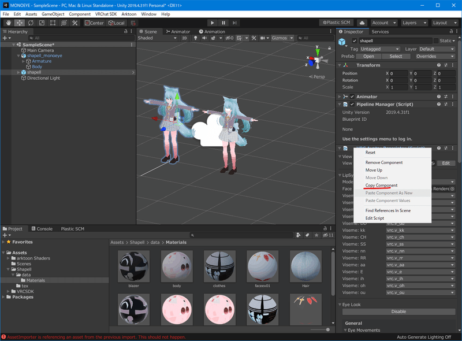The width and height of the screenshot is (462, 341).
Task: Click the Edit button for View Position
Action: [446, 163]
